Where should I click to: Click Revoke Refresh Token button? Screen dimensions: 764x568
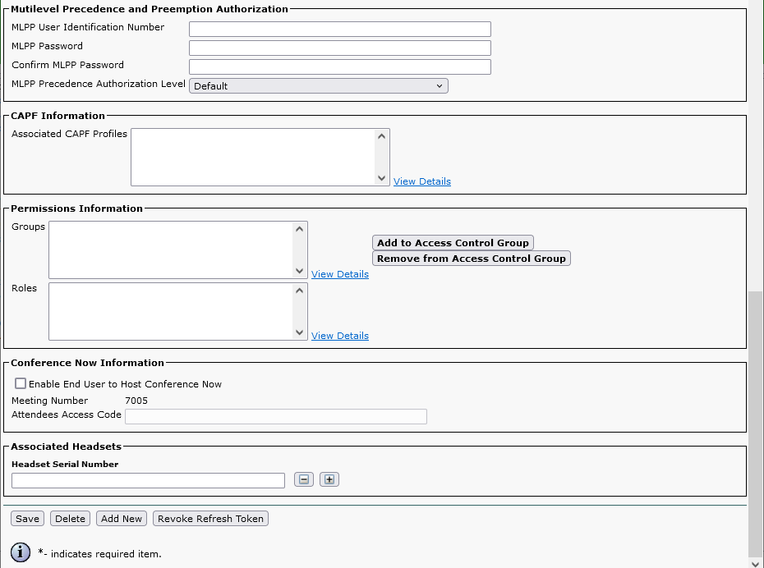point(210,518)
